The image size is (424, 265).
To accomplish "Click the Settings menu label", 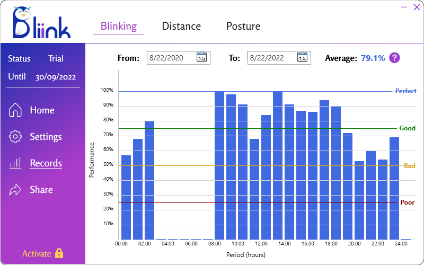I will click(x=46, y=137).
